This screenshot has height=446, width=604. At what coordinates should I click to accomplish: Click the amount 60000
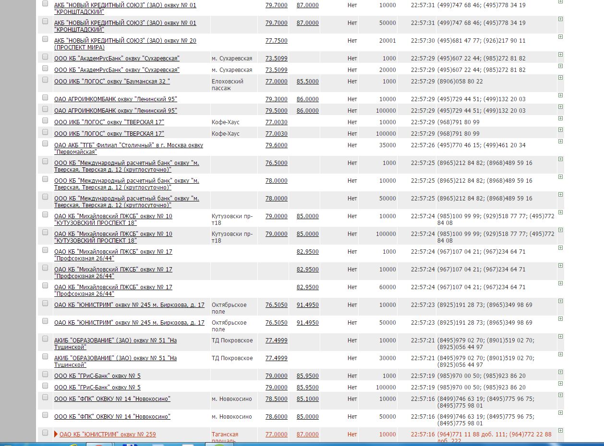[x=387, y=287]
